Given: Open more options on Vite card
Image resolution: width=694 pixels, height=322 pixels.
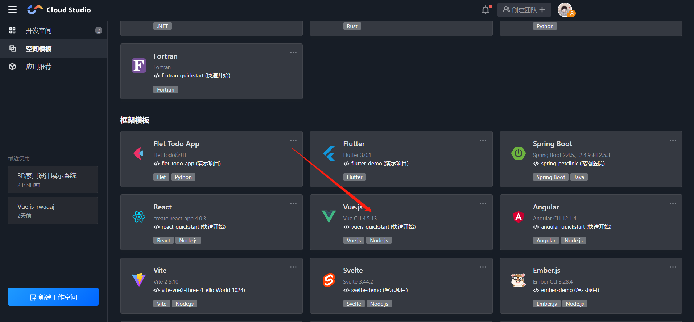Looking at the screenshot, I should click(x=293, y=267).
